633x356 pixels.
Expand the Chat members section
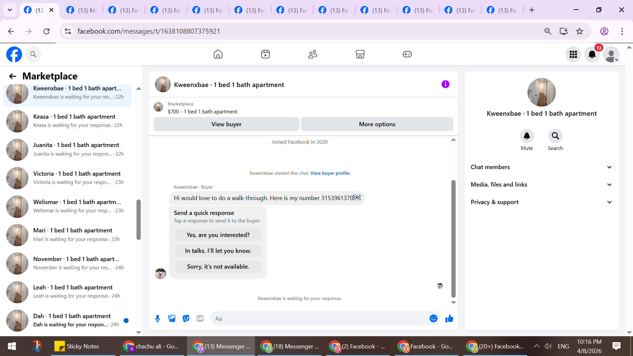coord(541,167)
